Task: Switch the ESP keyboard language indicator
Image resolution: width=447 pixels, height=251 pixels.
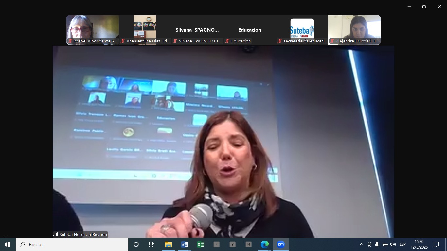Action: [x=402, y=244]
